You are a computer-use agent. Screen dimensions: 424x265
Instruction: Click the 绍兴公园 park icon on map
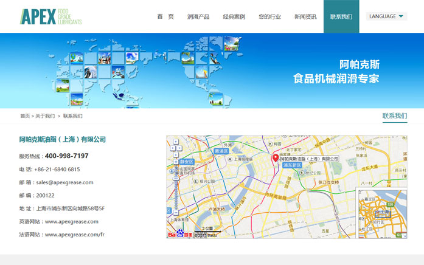(196, 181)
